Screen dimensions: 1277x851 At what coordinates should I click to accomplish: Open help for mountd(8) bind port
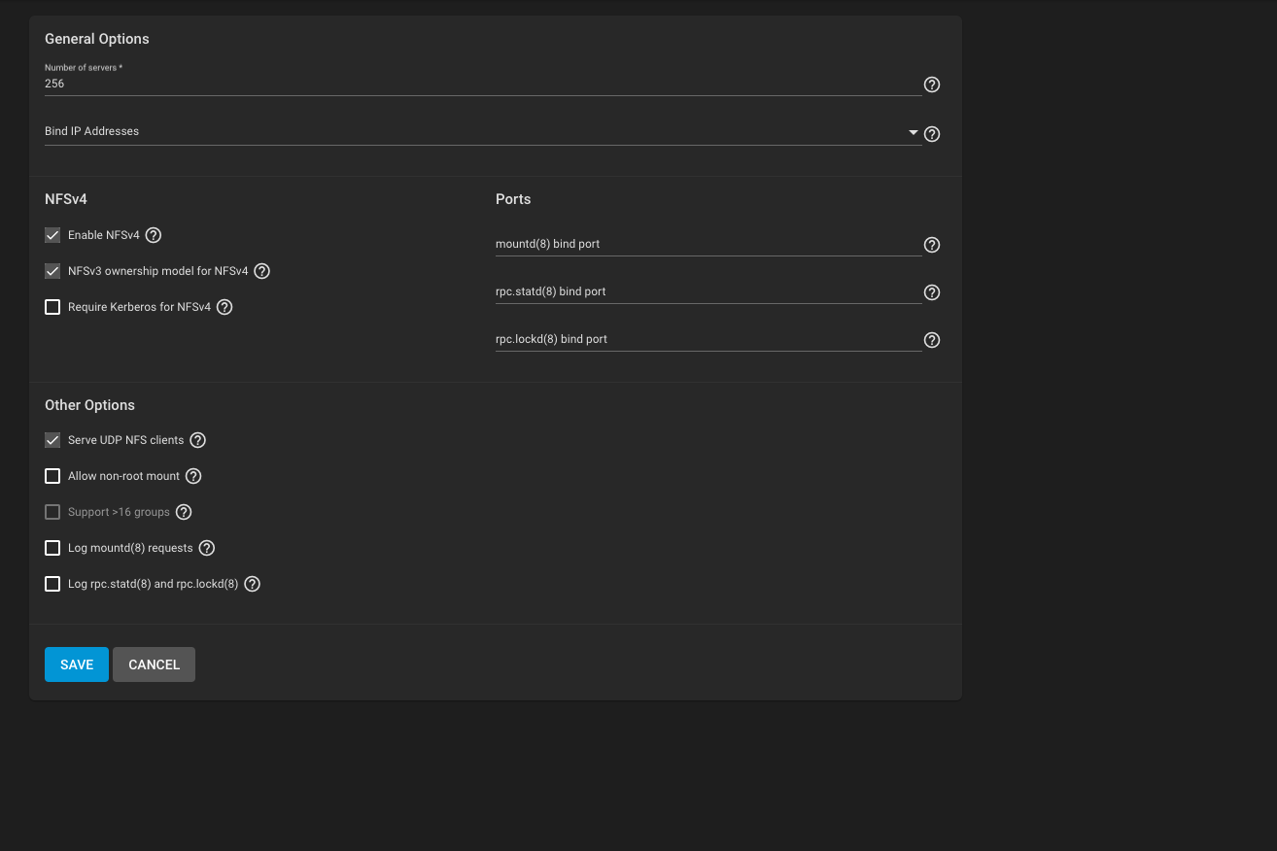point(931,245)
